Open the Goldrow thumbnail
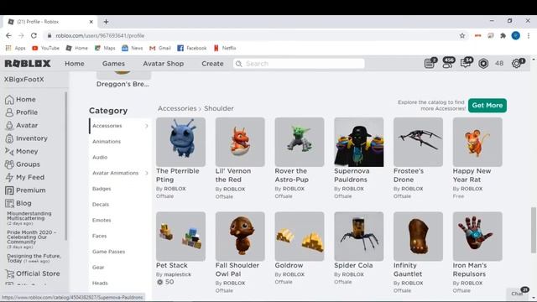Screen dimensions: 537x302 [300, 237]
